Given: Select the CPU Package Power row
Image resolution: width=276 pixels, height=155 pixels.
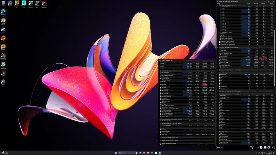Looking at the screenshot, I should coord(245,58).
